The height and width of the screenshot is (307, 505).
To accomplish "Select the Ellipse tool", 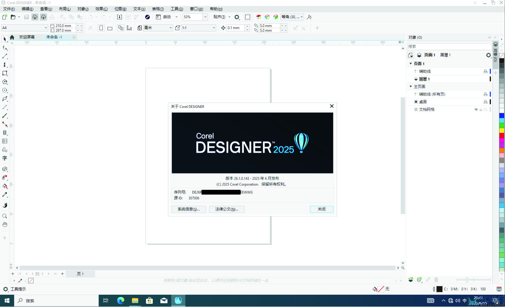I will (x=5, y=90).
